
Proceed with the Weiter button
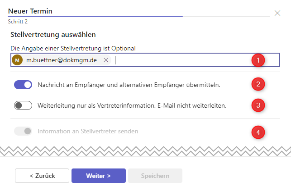98,176
